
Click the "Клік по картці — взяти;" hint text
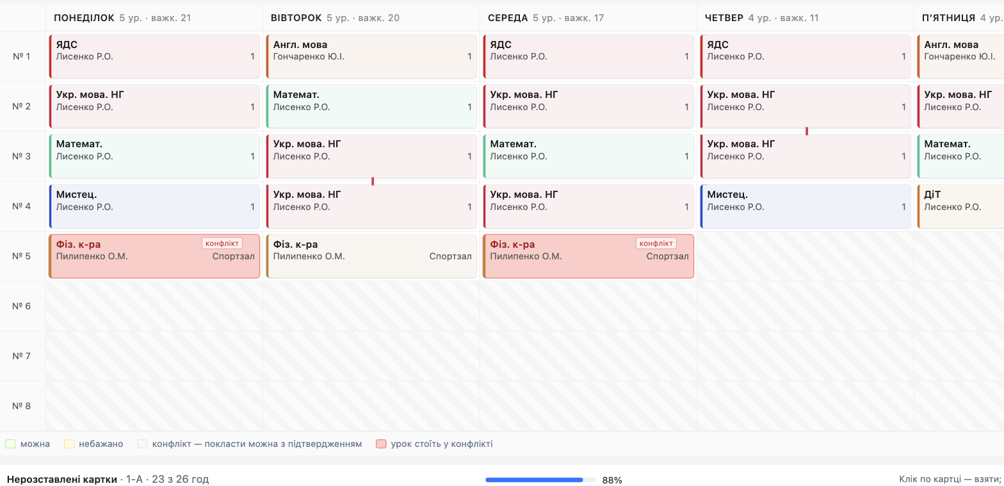pyautogui.click(x=950, y=480)
